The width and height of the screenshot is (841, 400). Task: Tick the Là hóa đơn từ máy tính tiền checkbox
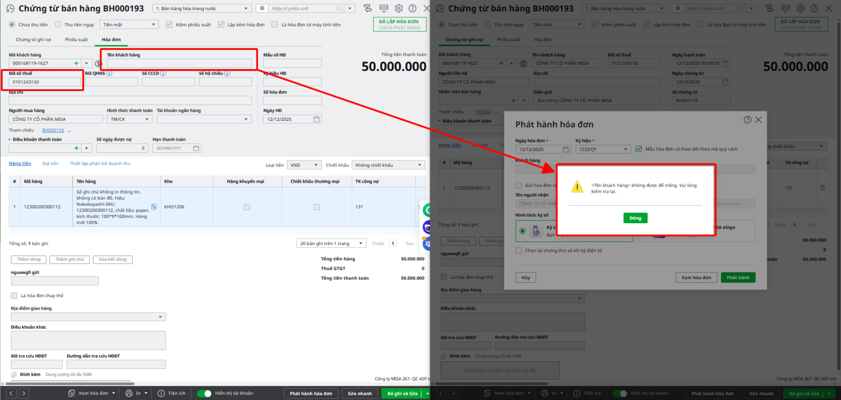pos(274,25)
